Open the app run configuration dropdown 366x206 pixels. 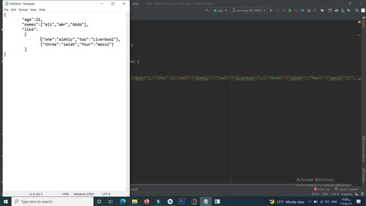220,10
